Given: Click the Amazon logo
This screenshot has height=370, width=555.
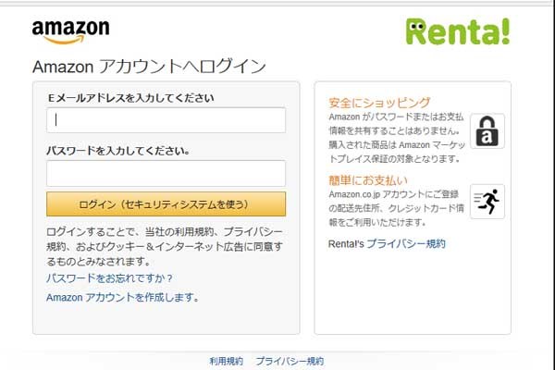Looking at the screenshot, I should (x=70, y=31).
